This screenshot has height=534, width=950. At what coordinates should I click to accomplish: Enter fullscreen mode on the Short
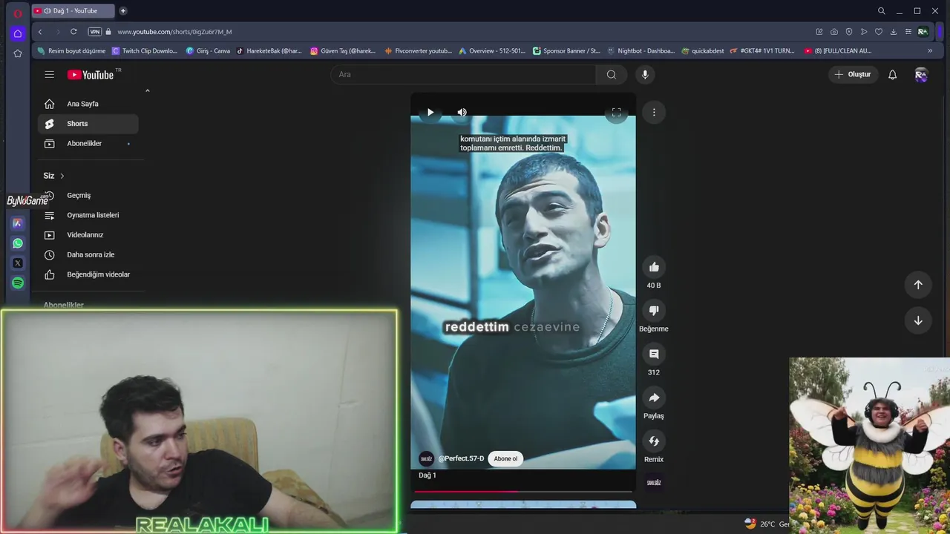point(616,113)
